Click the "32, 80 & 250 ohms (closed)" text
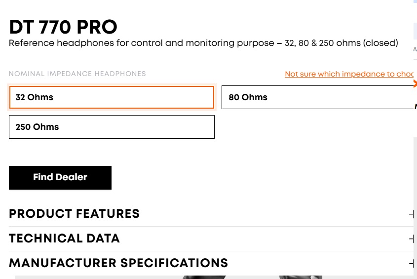This screenshot has height=279, width=417. [x=341, y=43]
